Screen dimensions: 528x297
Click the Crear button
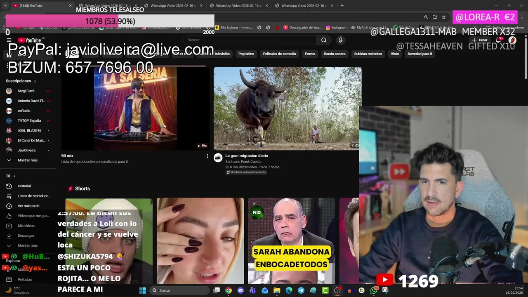pos(480,40)
